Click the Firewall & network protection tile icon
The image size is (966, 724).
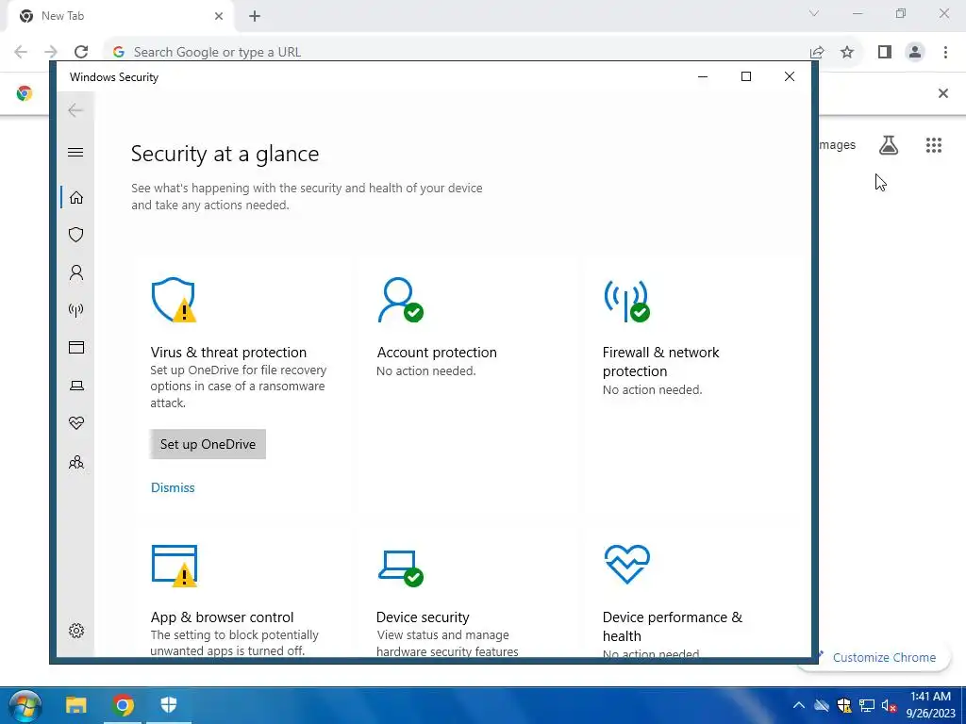tap(626, 301)
